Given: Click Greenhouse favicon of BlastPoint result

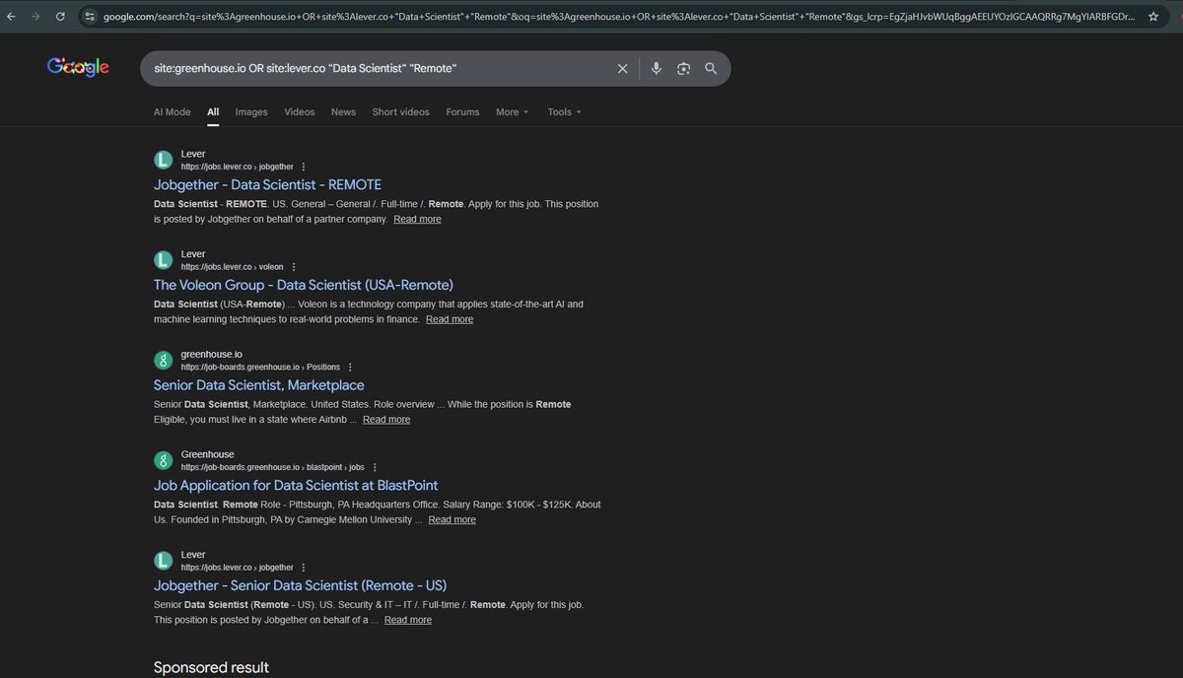Looking at the screenshot, I should (164, 460).
